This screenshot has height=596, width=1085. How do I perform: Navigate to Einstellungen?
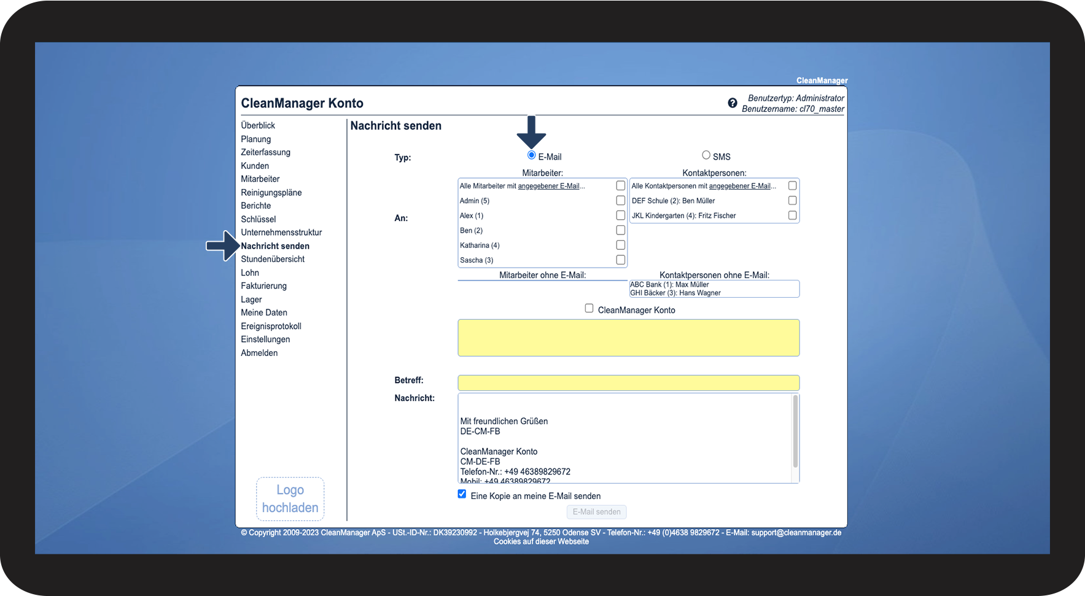click(x=265, y=339)
